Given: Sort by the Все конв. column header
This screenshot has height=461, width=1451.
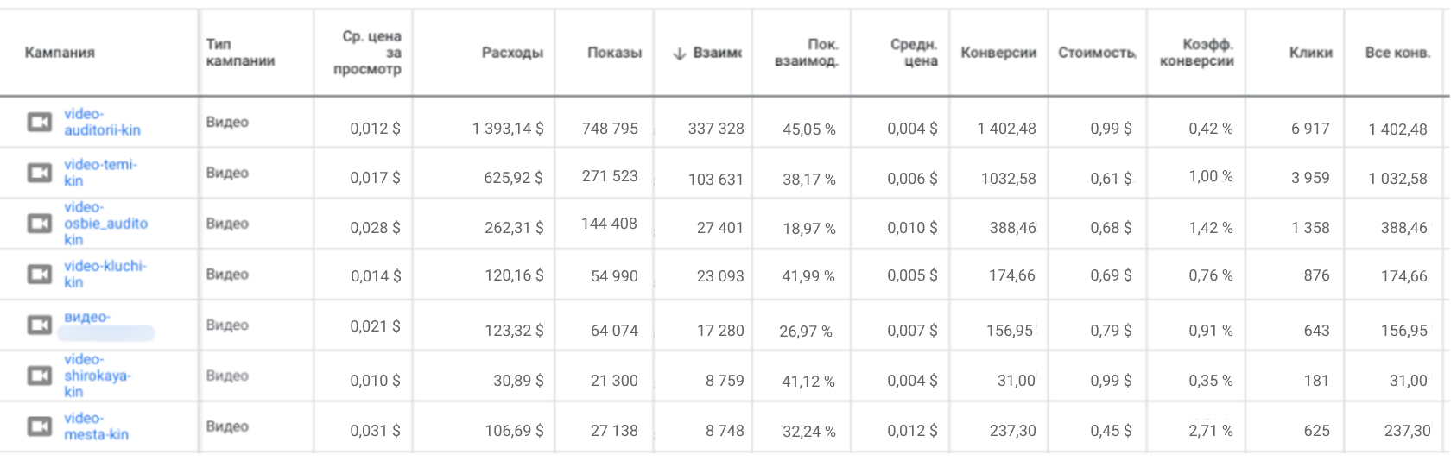Looking at the screenshot, I should tap(1397, 53).
